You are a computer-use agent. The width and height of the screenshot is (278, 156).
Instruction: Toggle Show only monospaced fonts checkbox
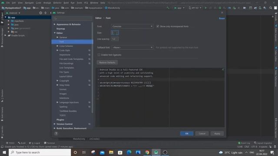pos(158,26)
